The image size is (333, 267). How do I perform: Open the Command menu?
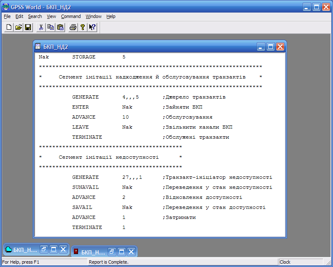71,16
